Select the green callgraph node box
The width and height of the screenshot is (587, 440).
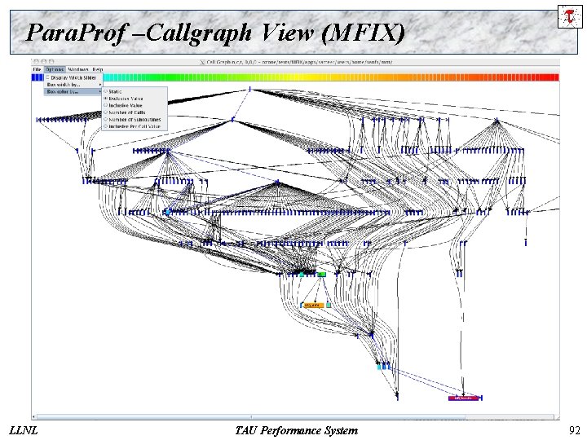point(321,275)
